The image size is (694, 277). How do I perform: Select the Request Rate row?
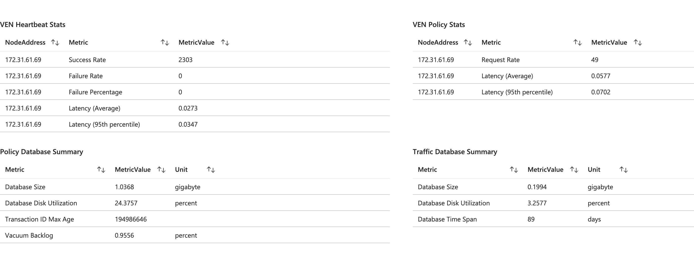click(x=553, y=59)
